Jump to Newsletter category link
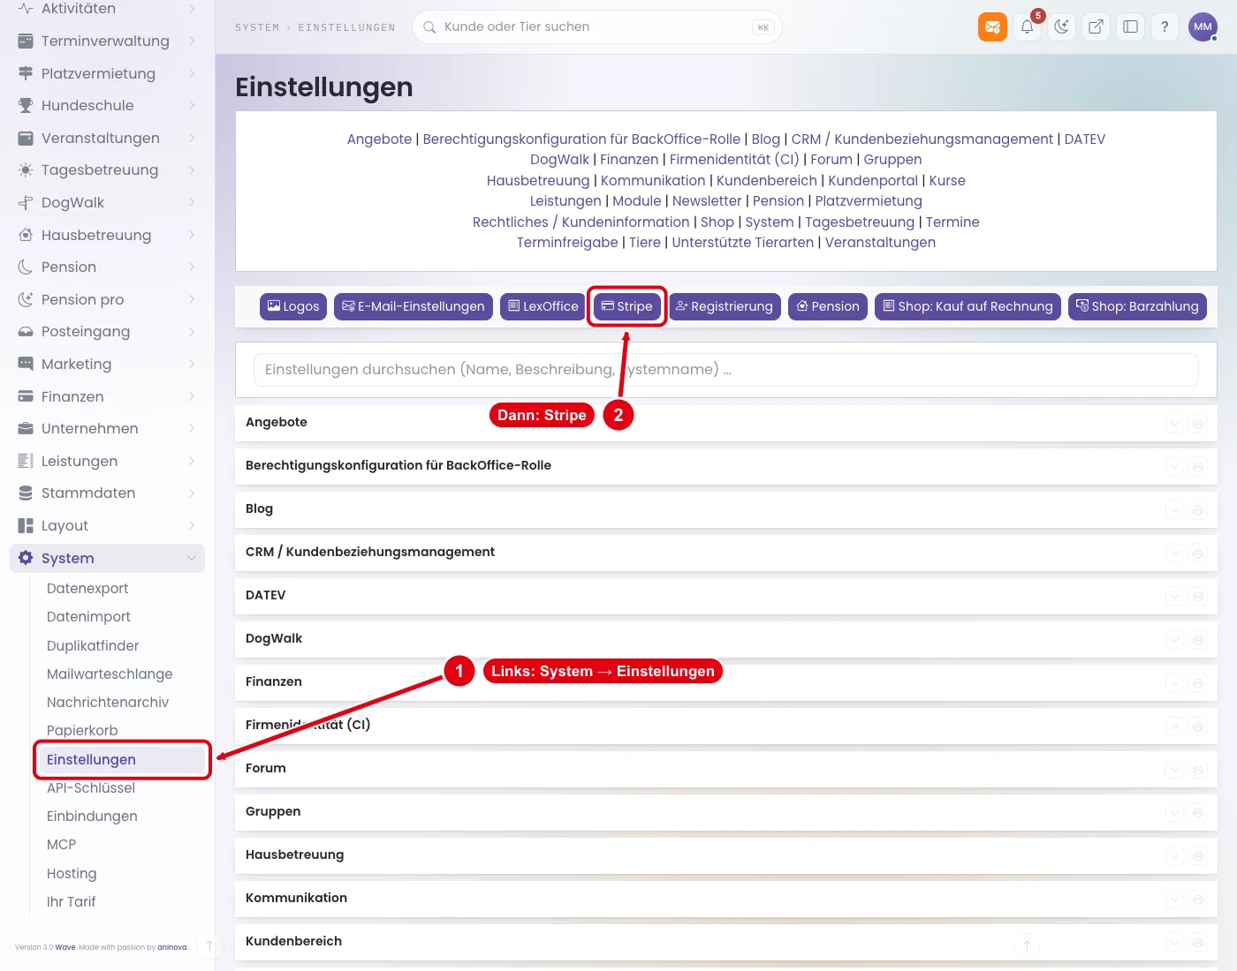Viewport: 1237px width, 971px height. (x=707, y=200)
